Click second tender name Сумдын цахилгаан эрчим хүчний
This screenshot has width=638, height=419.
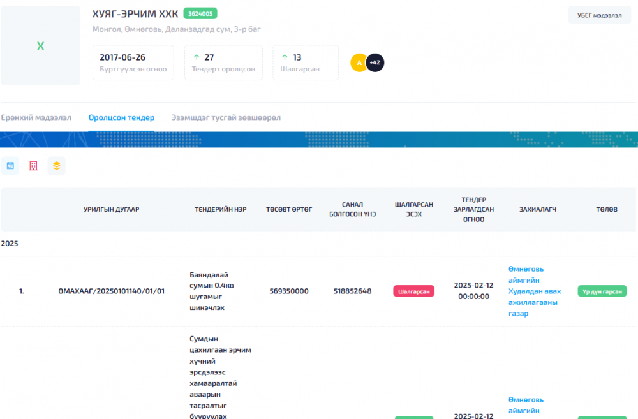pyautogui.click(x=220, y=377)
